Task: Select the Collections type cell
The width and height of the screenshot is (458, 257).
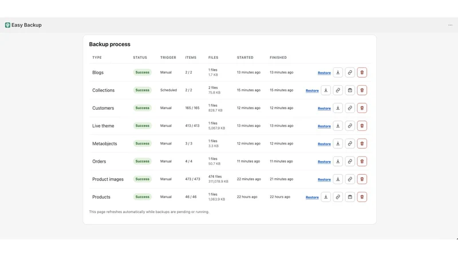Action: click(104, 90)
